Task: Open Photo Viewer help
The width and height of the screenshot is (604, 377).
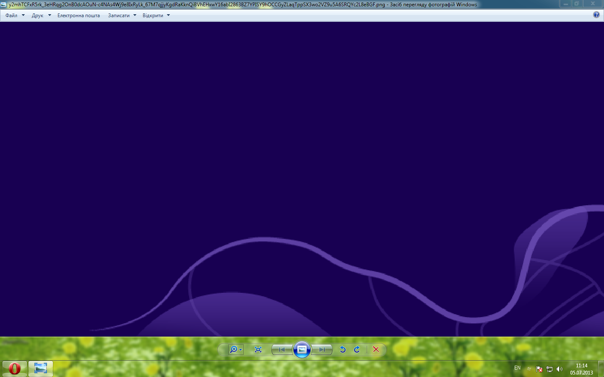Action: pyautogui.click(x=596, y=15)
